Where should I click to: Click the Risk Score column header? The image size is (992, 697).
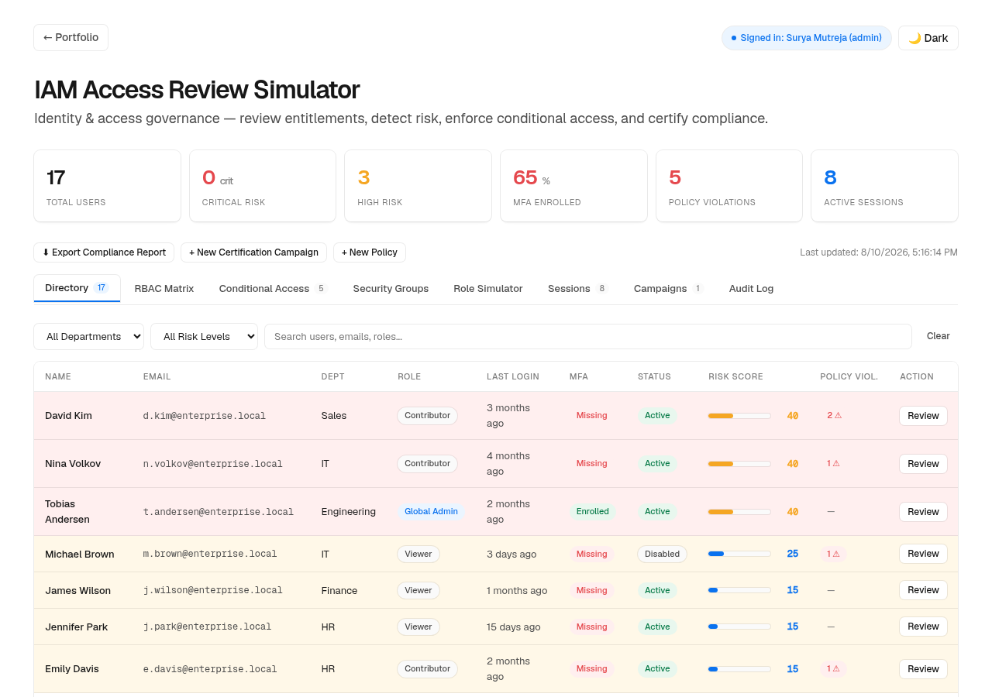(x=735, y=376)
